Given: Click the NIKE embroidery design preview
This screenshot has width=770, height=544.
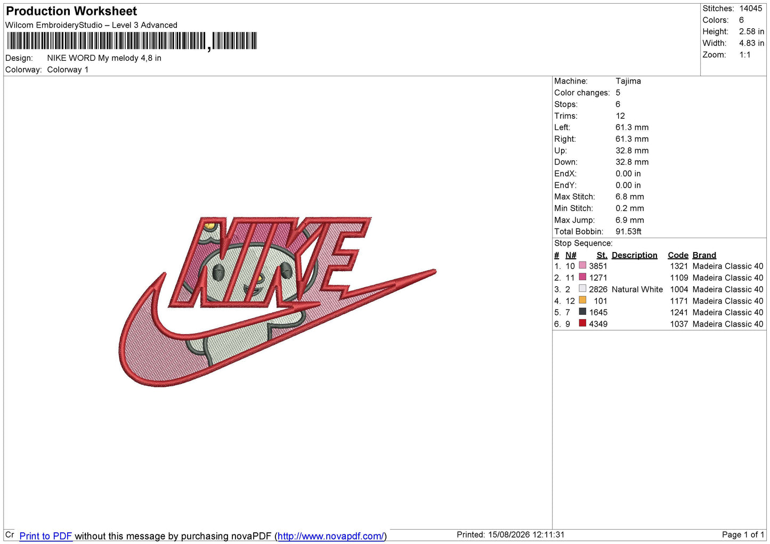Looking at the screenshot, I should [x=277, y=301].
